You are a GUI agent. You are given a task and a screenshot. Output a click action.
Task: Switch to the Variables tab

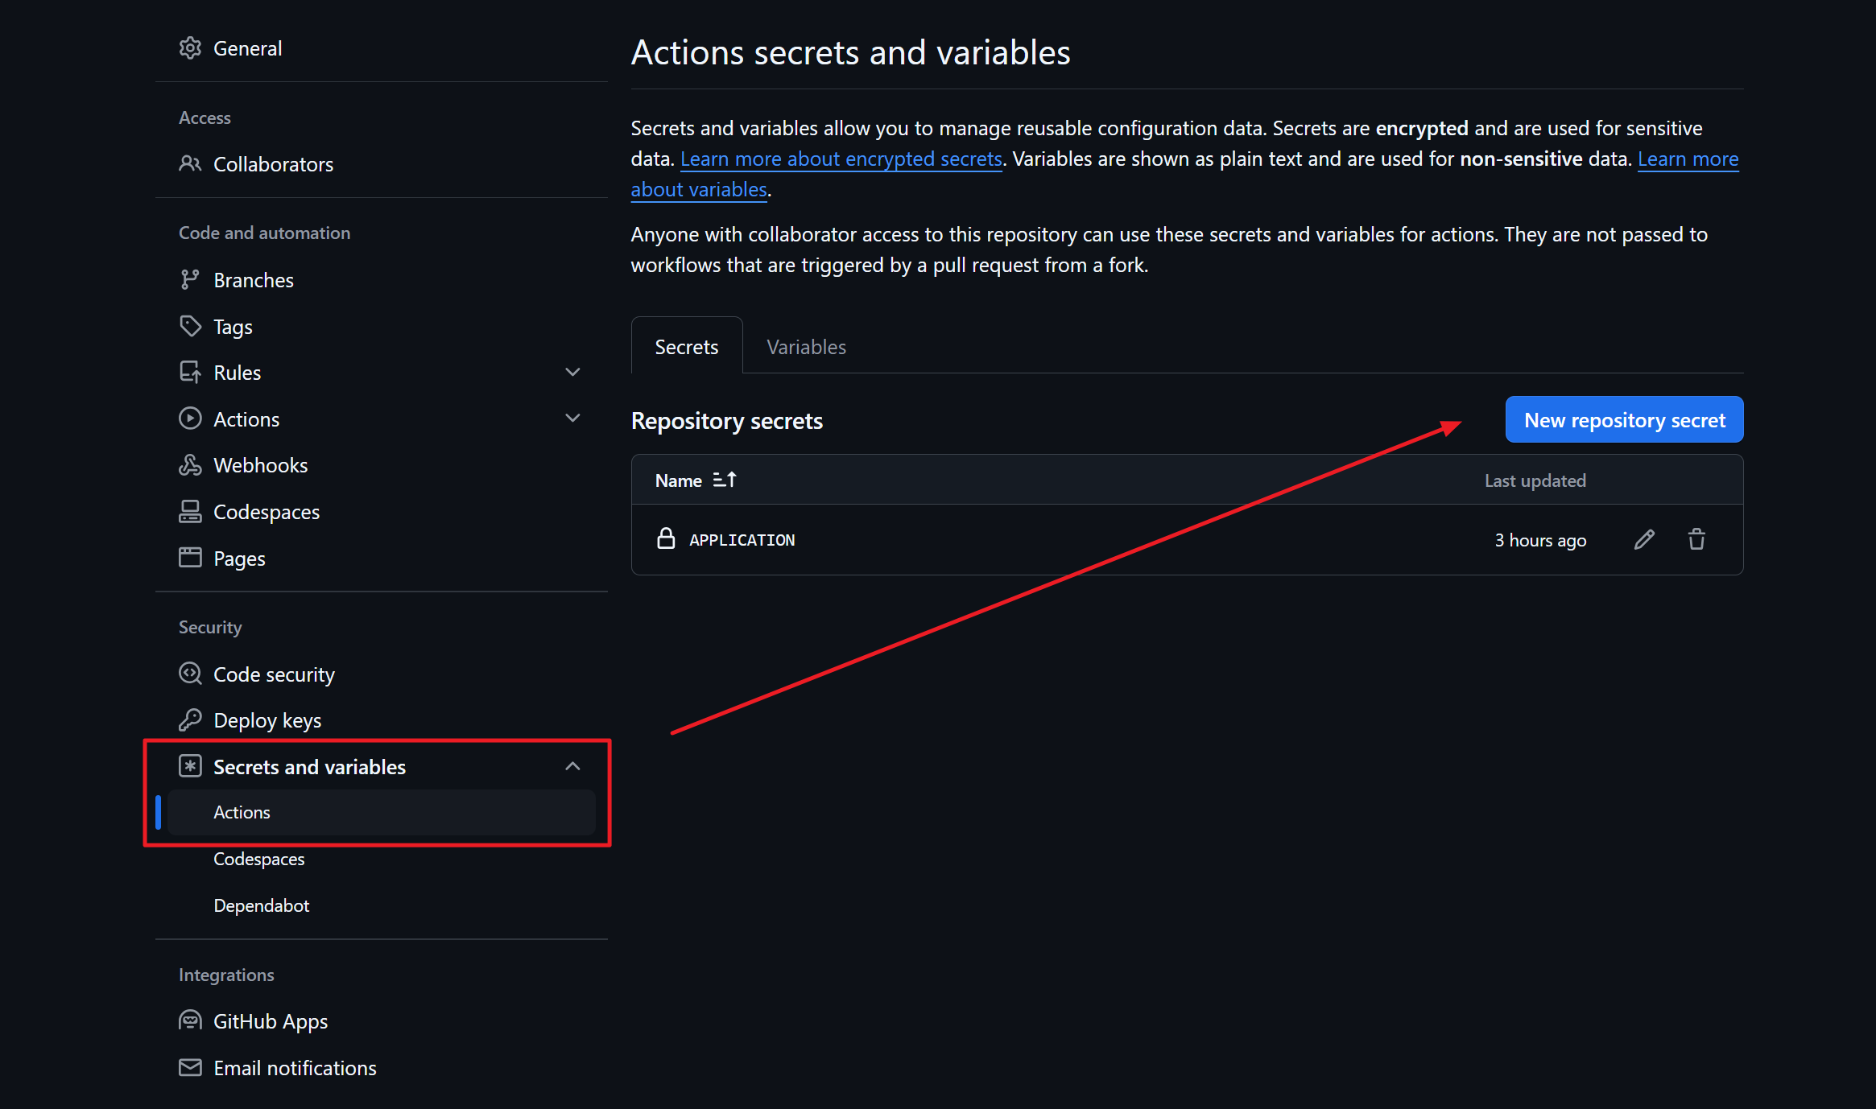pos(805,347)
